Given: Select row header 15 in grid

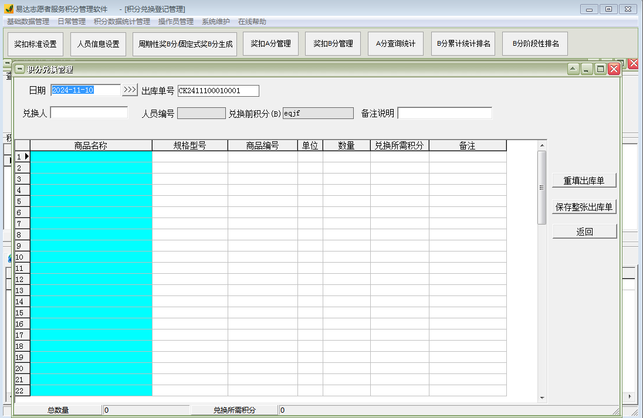Looking at the screenshot, I should tap(22, 312).
